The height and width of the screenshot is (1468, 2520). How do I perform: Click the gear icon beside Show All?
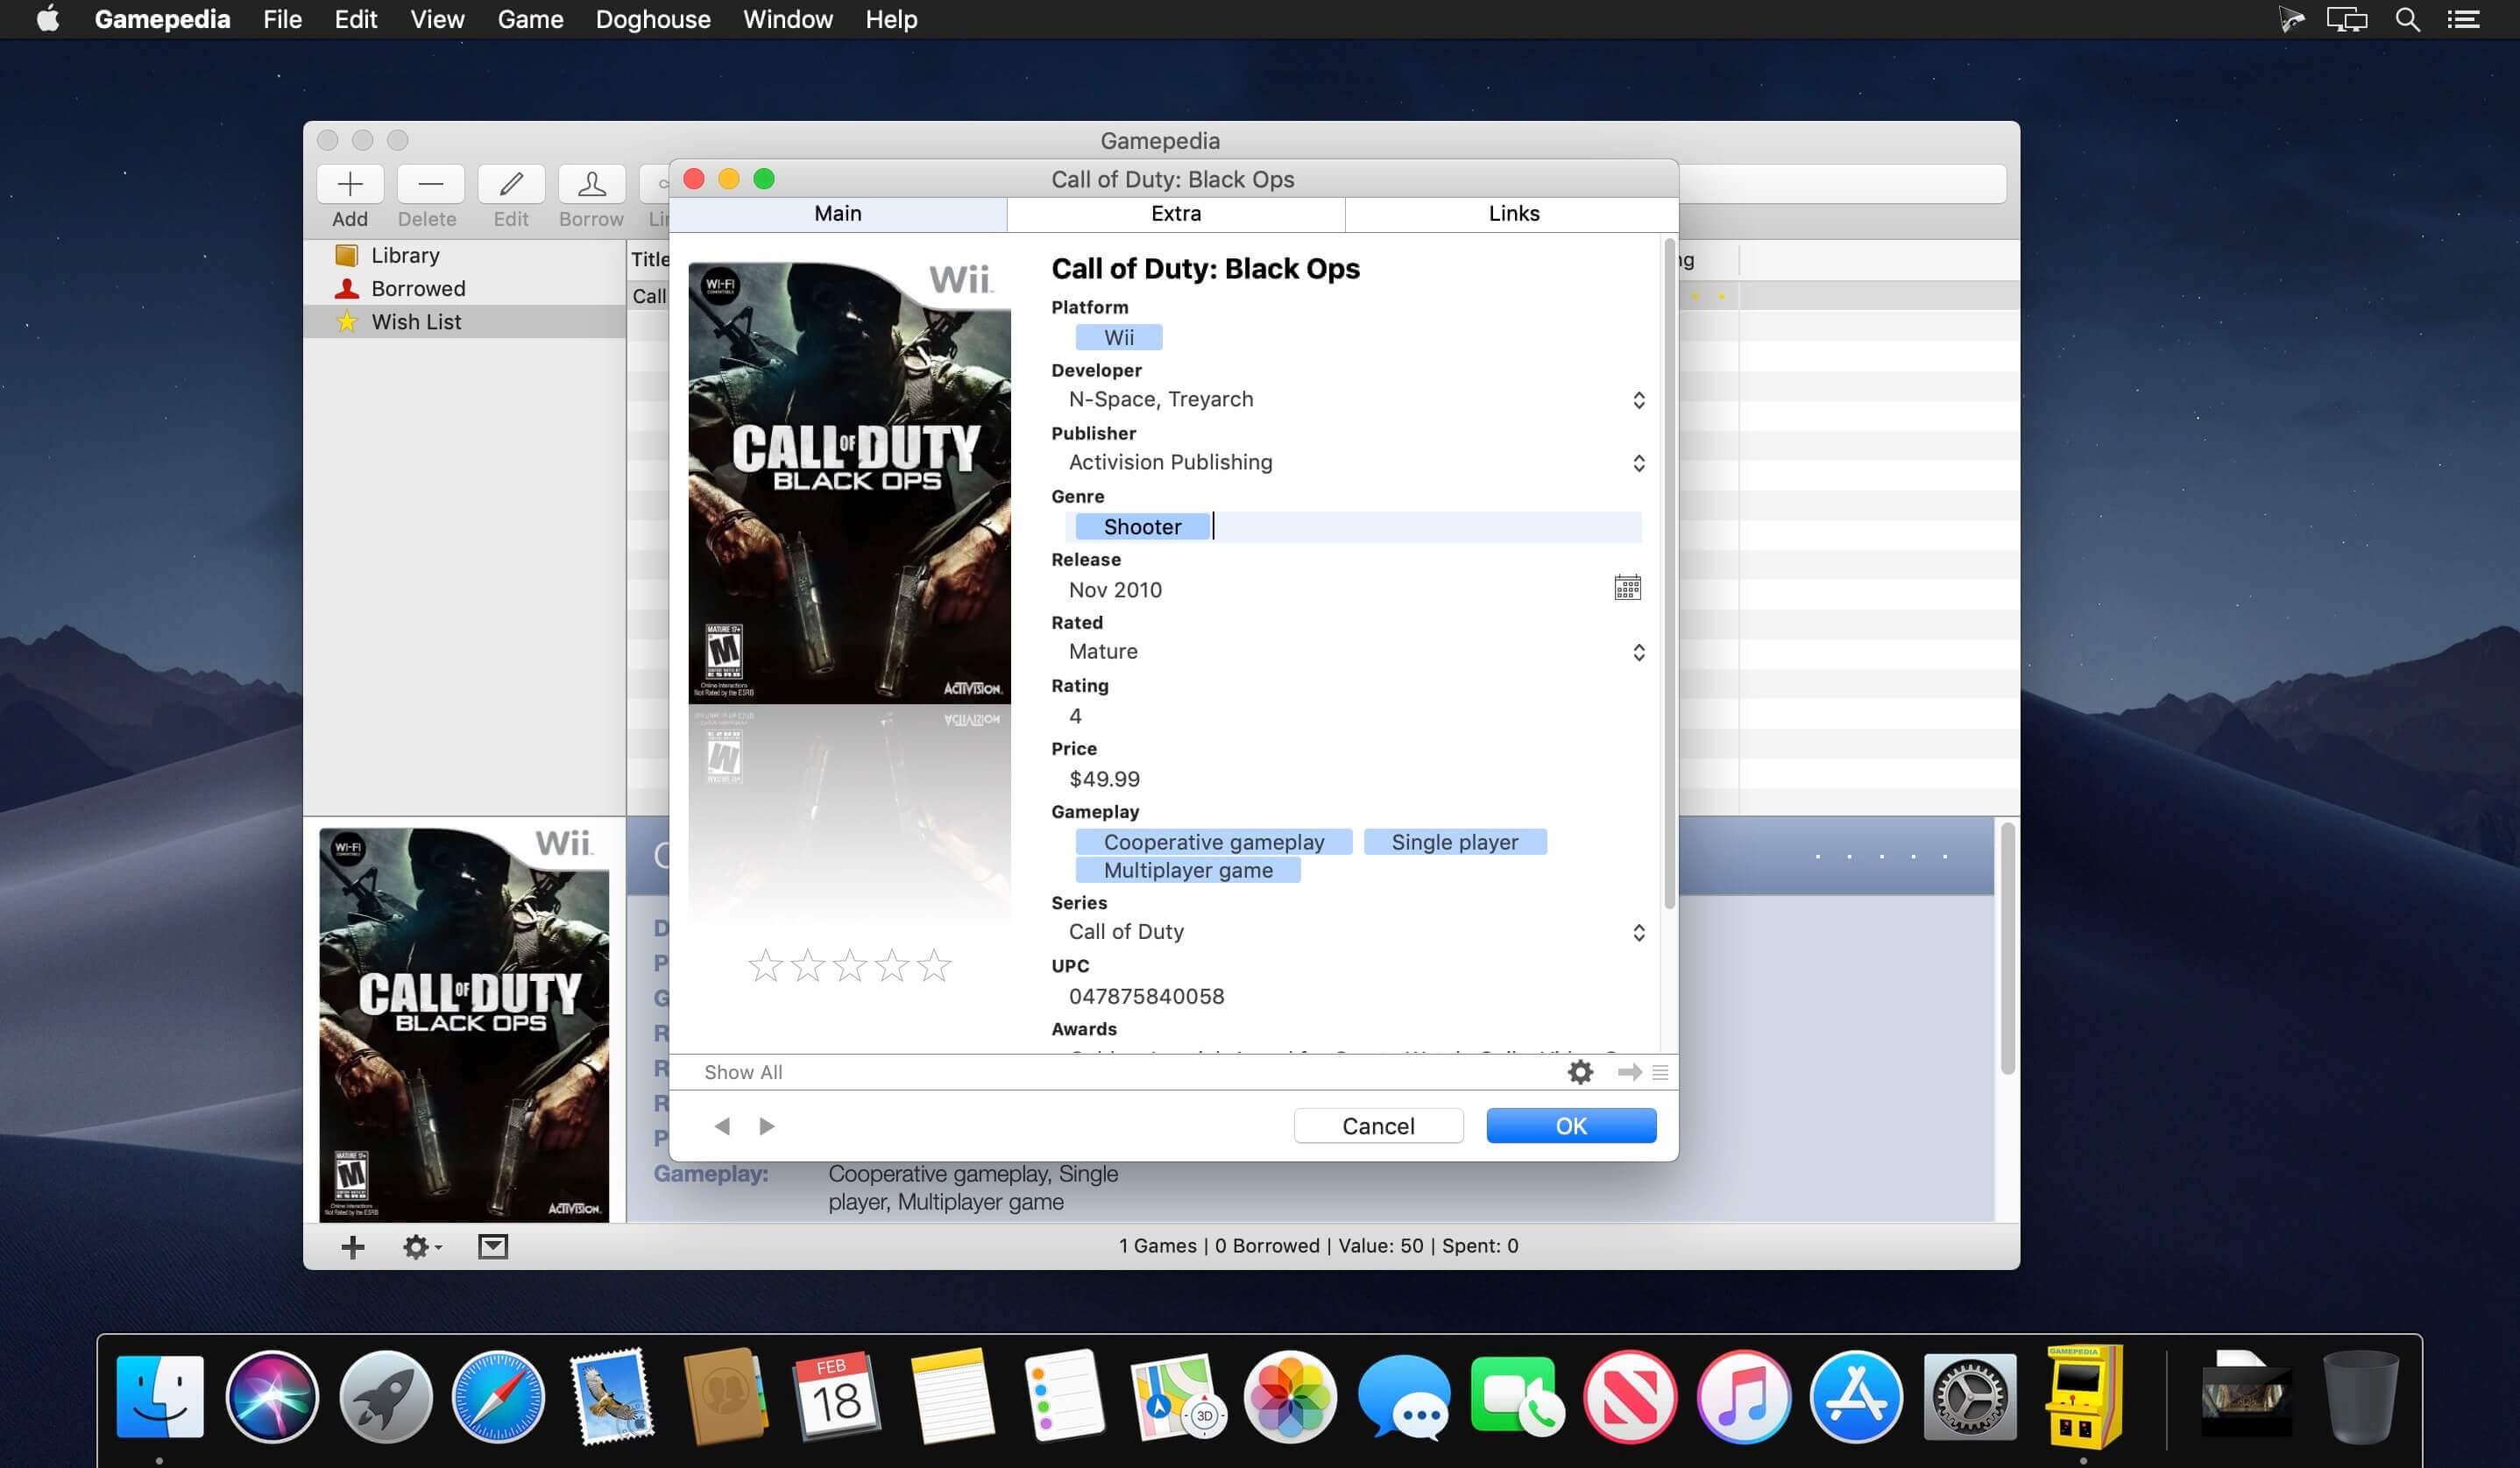coord(1580,1072)
